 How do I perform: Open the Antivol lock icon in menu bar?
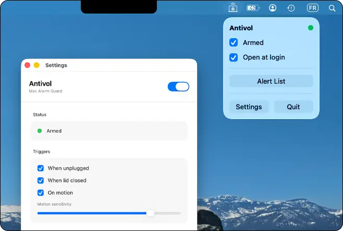(233, 8)
